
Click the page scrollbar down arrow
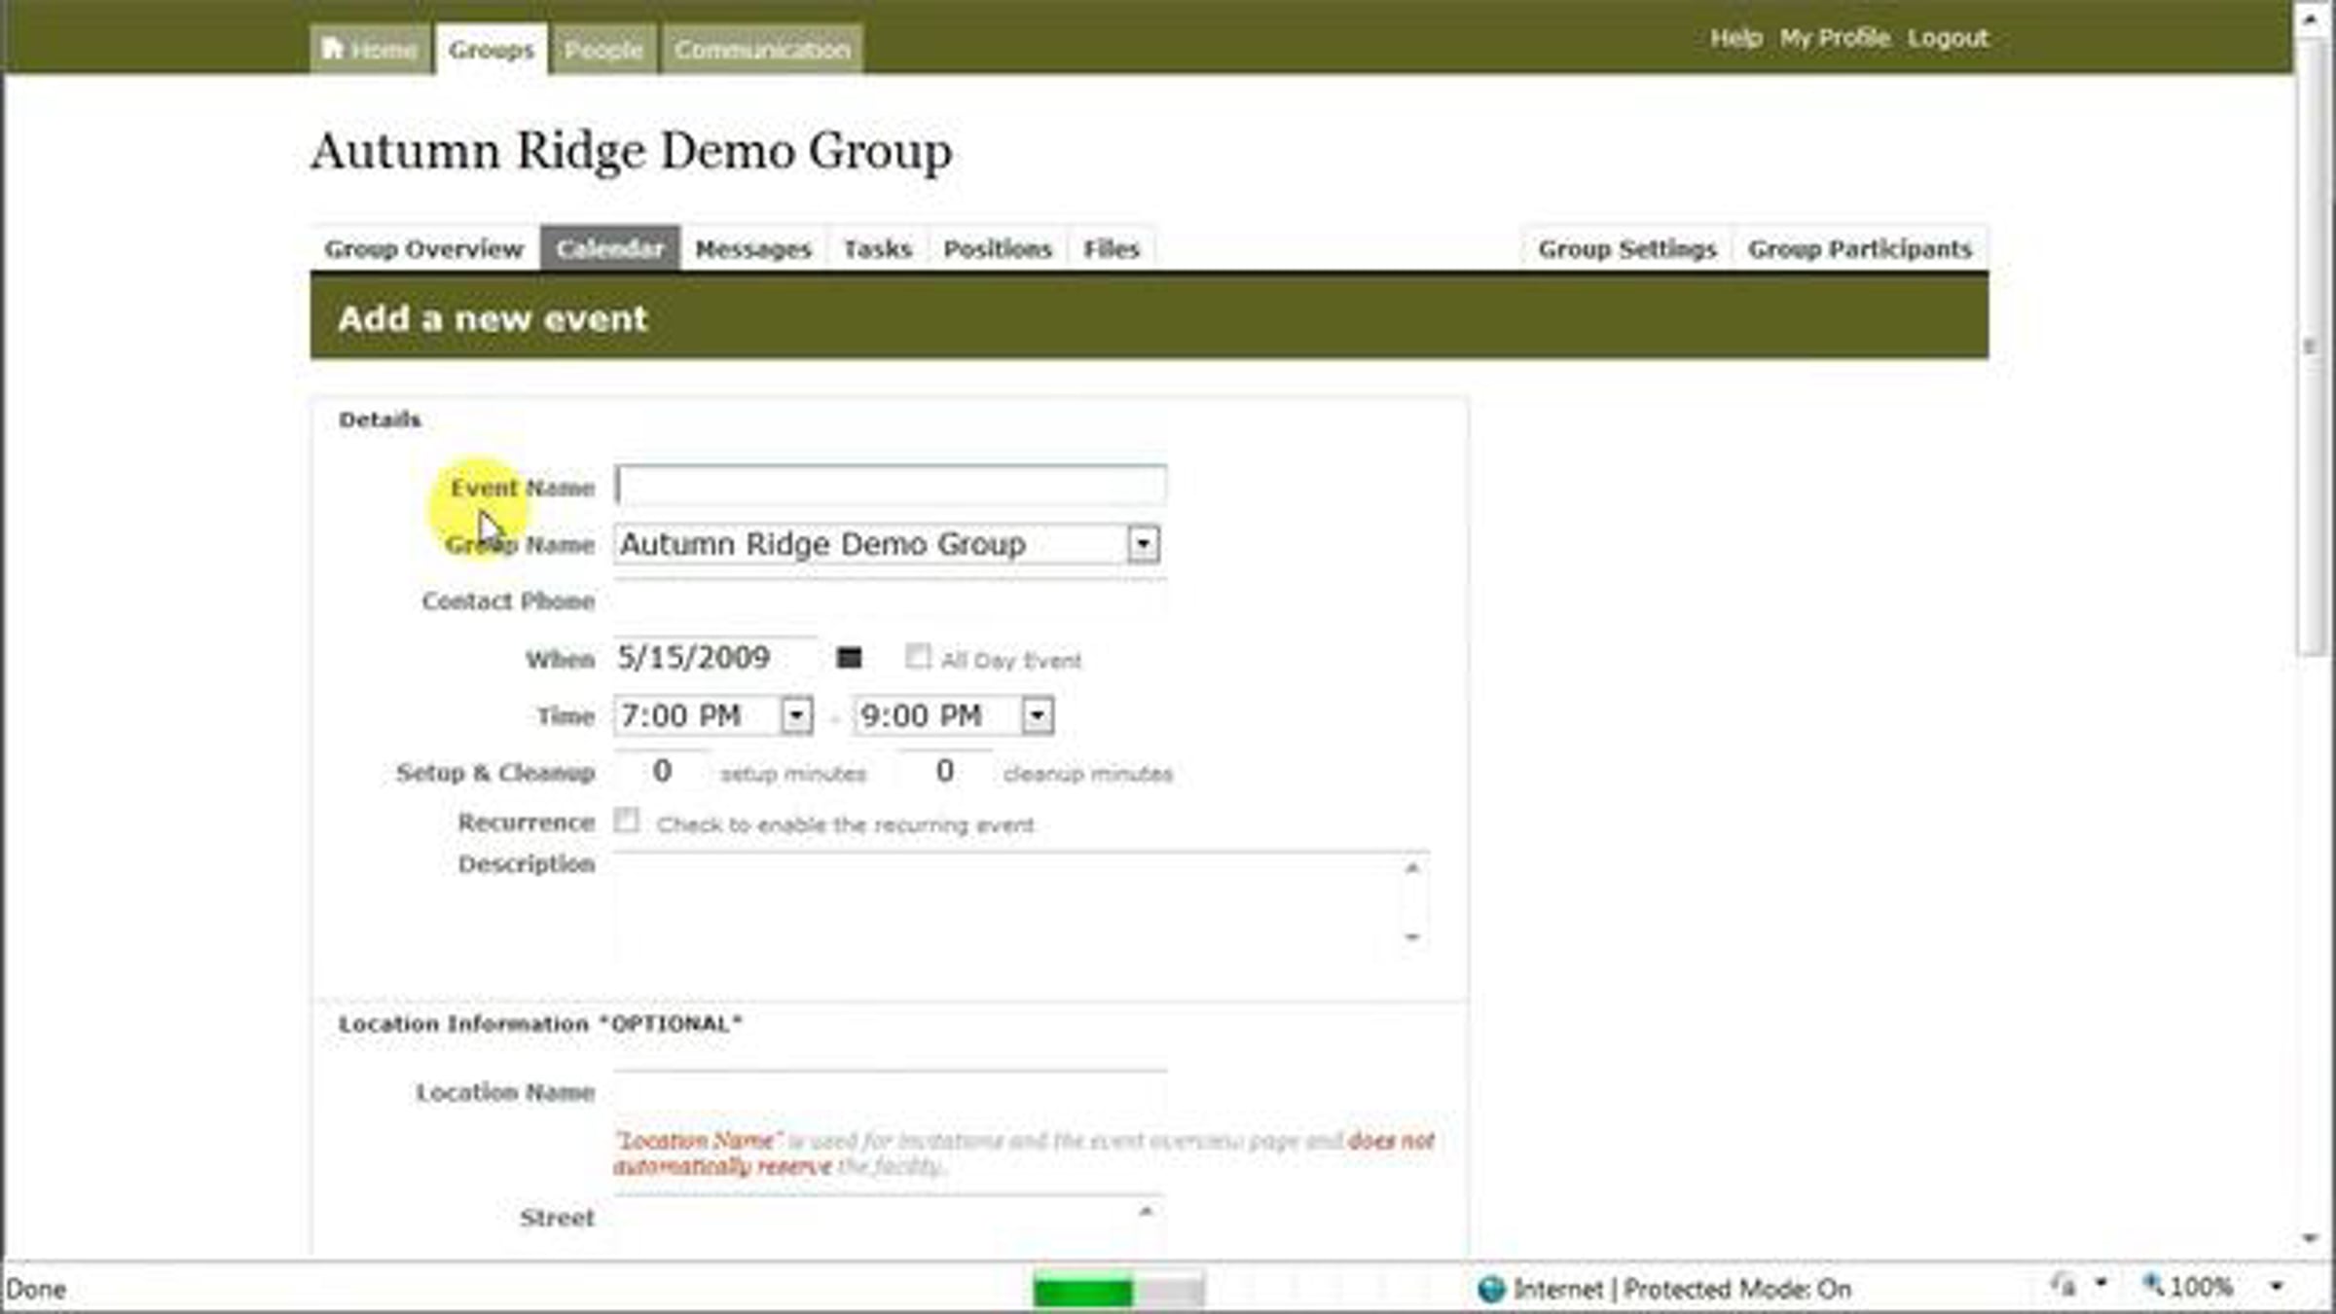coord(2310,1238)
